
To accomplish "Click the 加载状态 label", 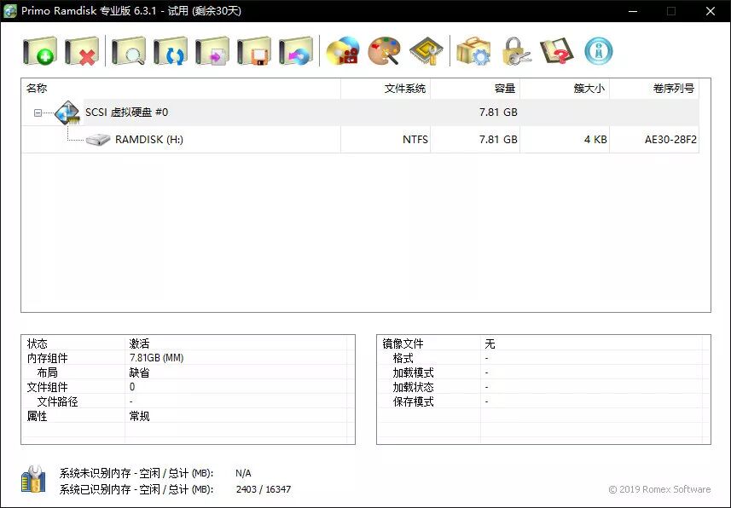I will (x=413, y=387).
